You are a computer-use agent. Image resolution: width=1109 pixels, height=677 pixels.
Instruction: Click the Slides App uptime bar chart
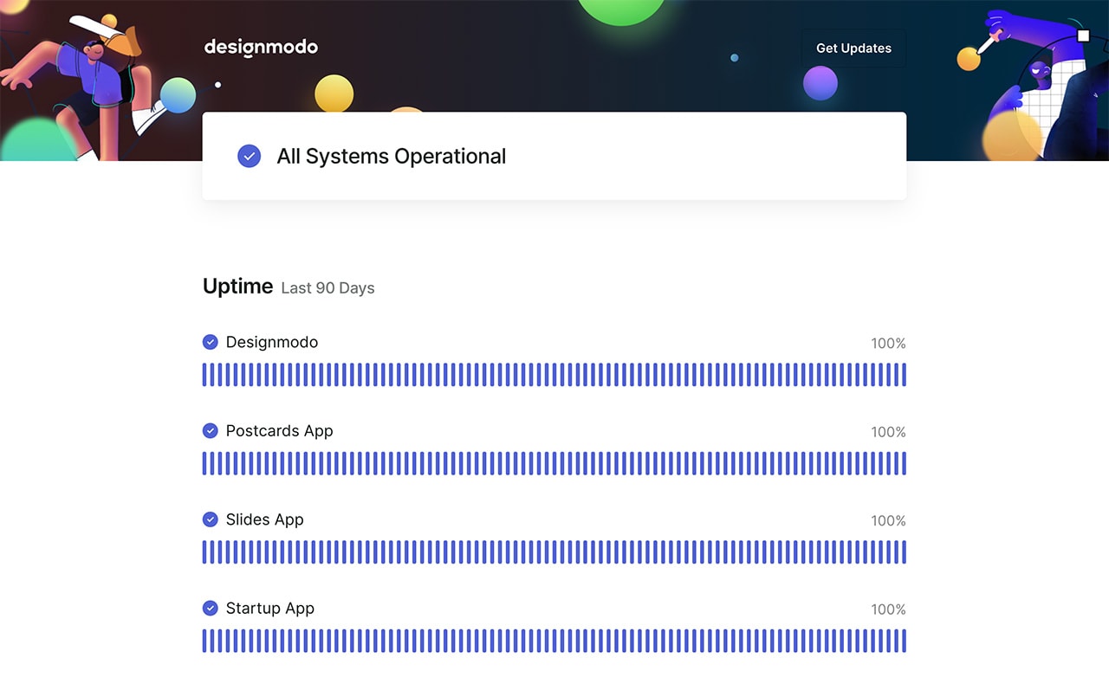click(x=554, y=552)
